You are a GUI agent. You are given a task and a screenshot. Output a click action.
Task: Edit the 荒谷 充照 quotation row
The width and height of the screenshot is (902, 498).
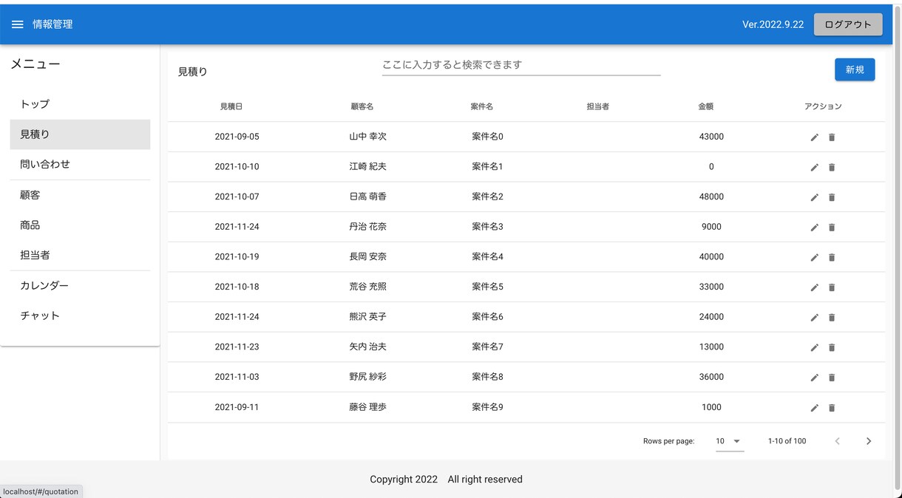[814, 287]
